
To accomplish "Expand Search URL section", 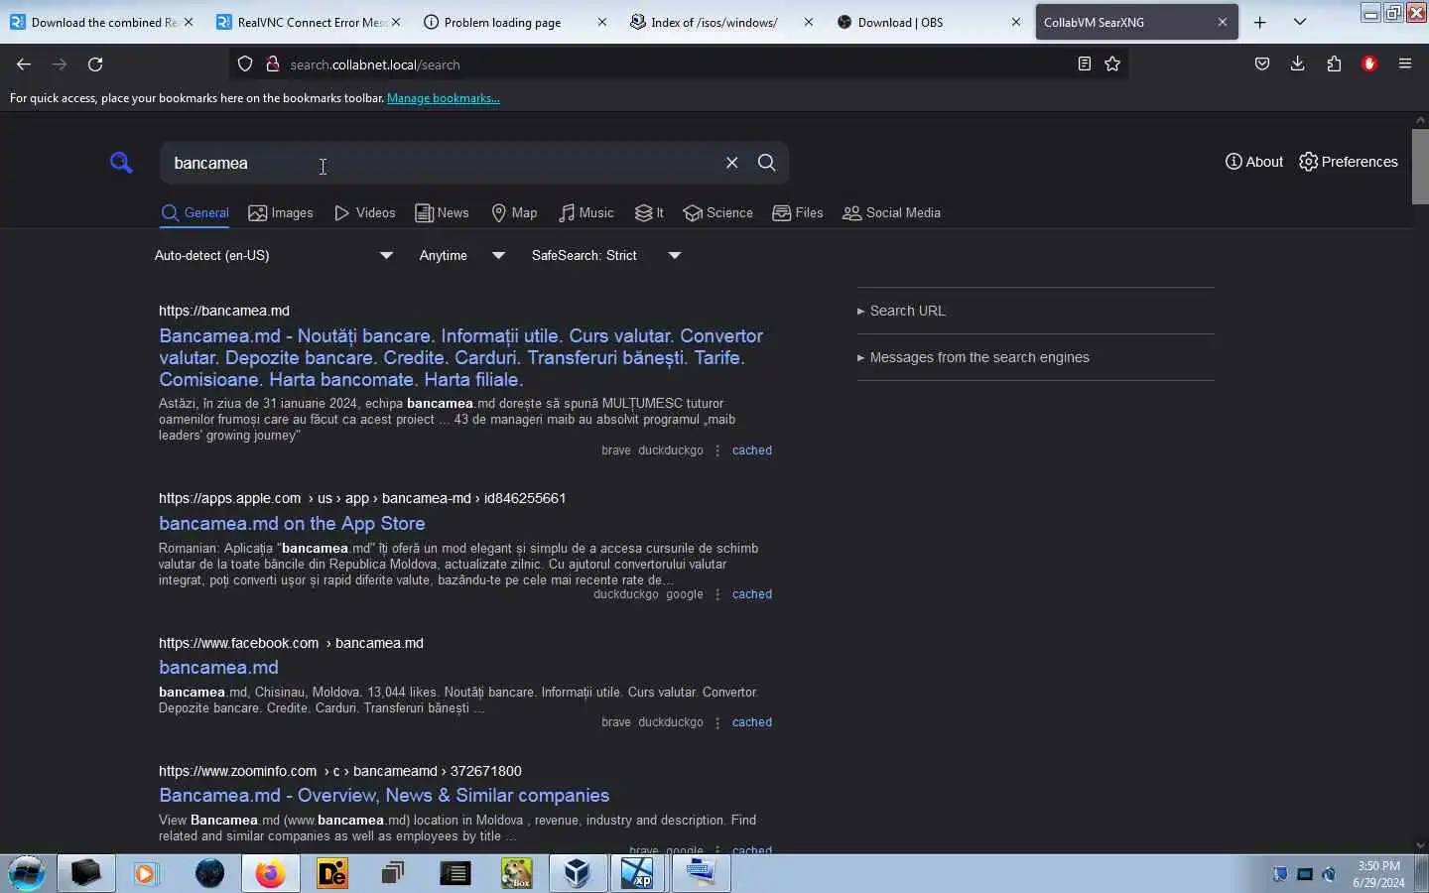I will coord(901,311).
